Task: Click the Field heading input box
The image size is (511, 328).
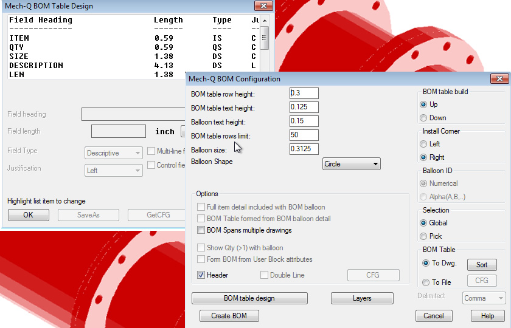Action: tap(133, 114)
